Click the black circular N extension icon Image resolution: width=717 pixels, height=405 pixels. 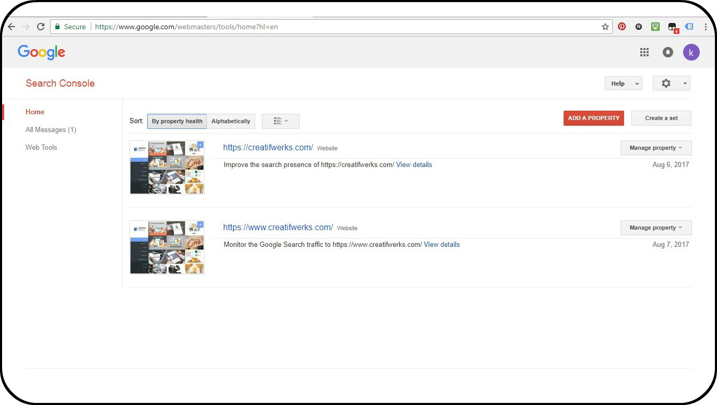click(x=639, y=27)
